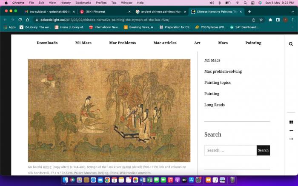This screenshot has width=298, height=186.
Task: Go to Chrome home page icon
Action: (x=28, y=20)
